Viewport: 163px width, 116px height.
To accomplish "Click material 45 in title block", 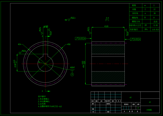I will click(131, 98).
